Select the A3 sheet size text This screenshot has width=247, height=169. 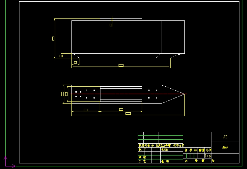(x=225, y=137)
